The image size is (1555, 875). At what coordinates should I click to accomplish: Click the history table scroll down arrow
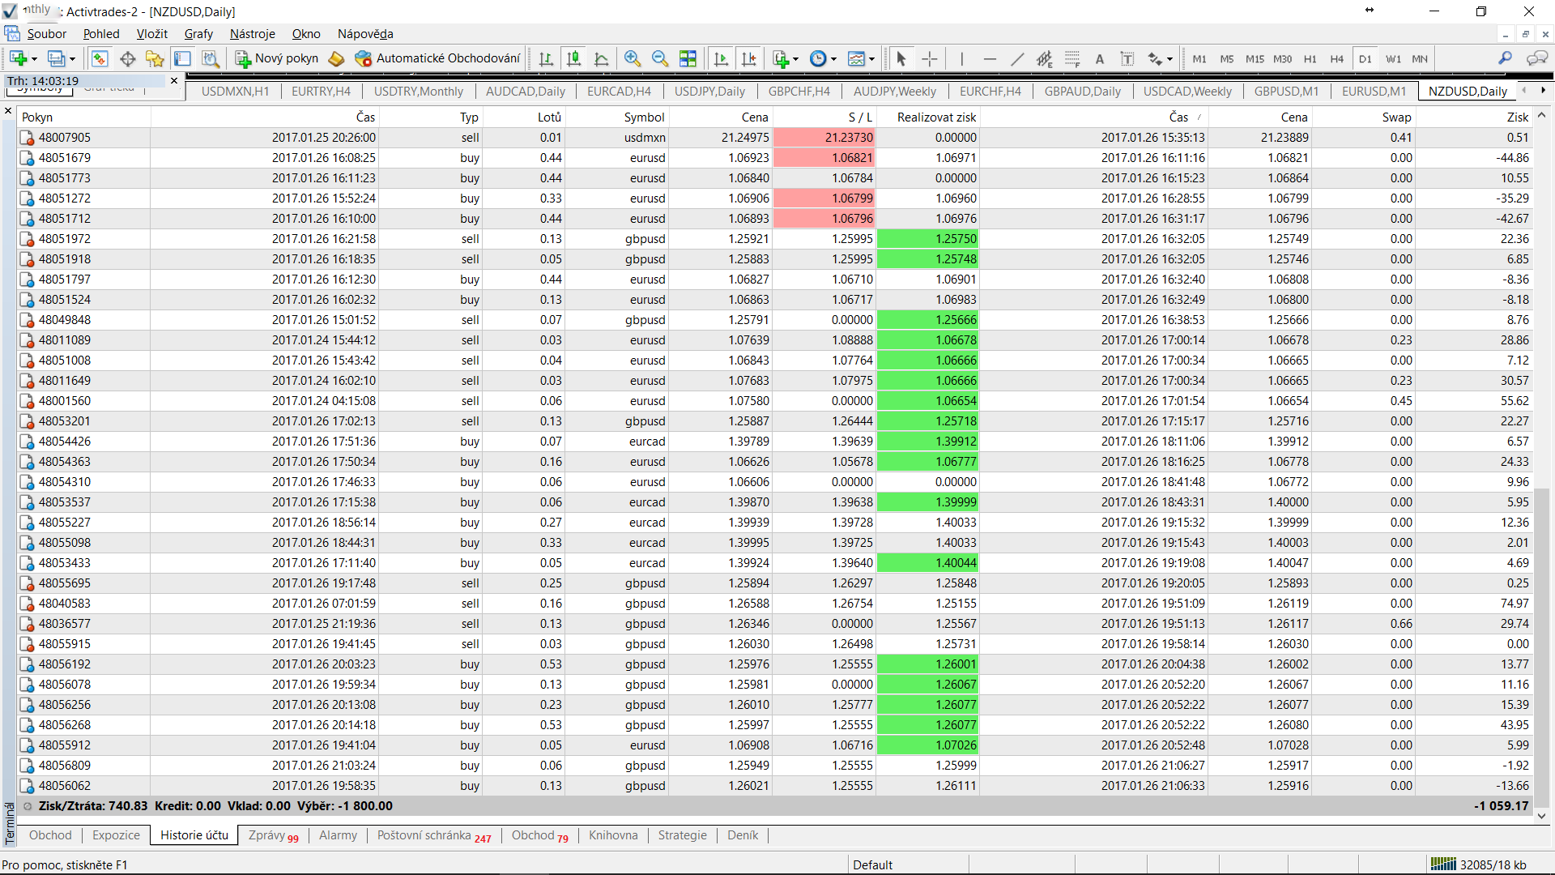click(1541, 816)
